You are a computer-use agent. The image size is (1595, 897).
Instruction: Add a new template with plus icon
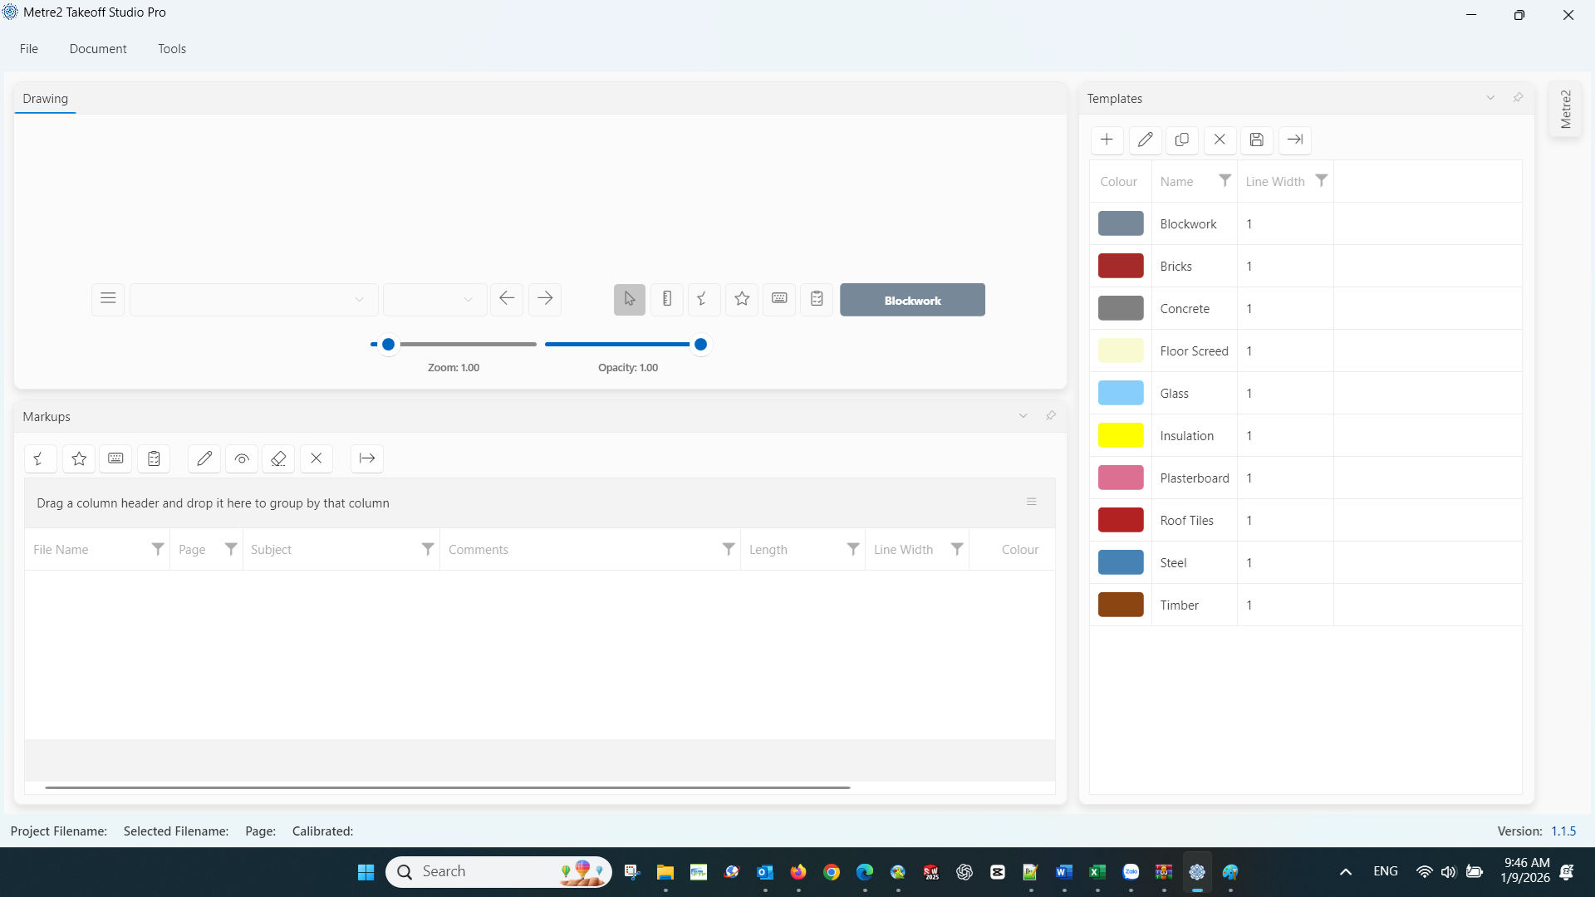pyautogui.click(x=1107, y=140)
